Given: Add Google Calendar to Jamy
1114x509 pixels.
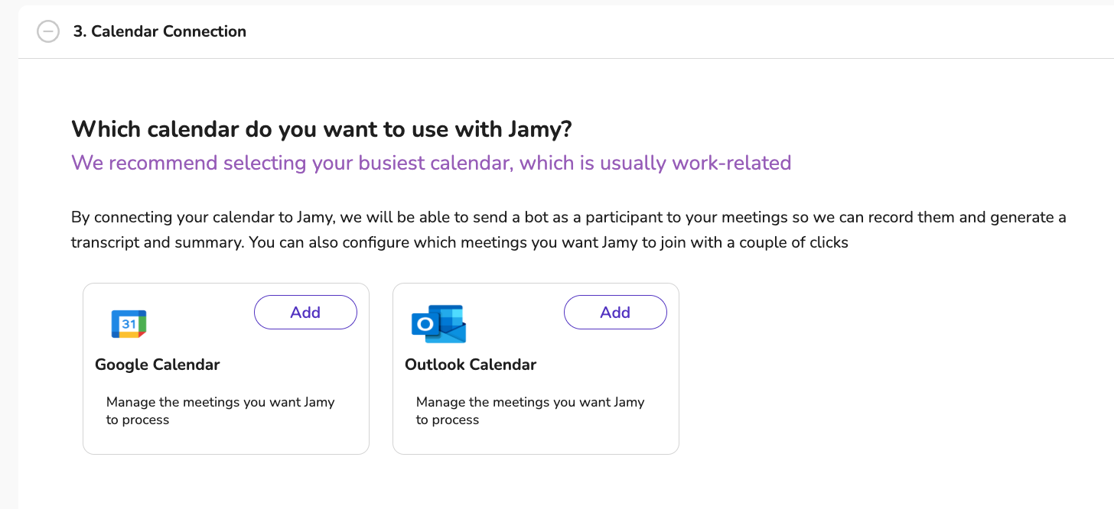Looking at the screenshot, I should click(x=305, y=313).
